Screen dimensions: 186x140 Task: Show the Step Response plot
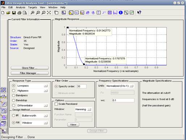point(104,13)
